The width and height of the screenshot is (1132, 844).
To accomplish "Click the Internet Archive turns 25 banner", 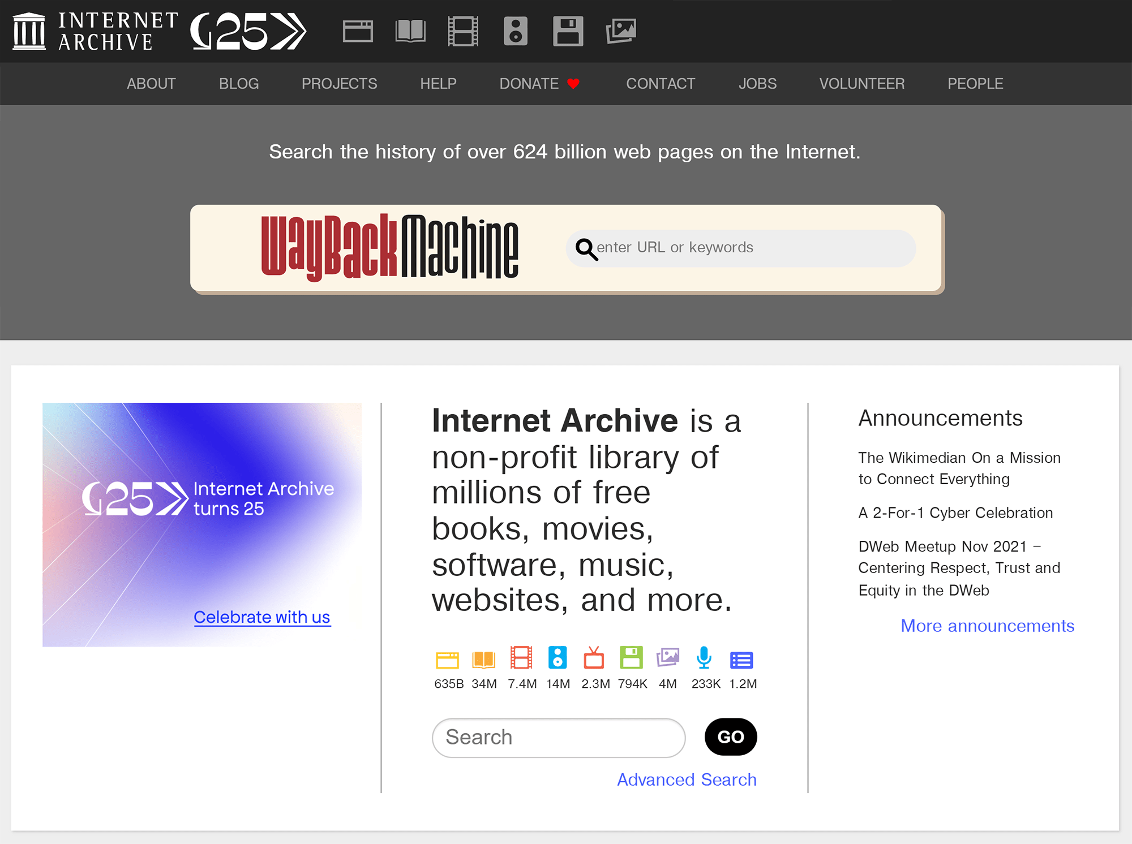I will point(202,524).
